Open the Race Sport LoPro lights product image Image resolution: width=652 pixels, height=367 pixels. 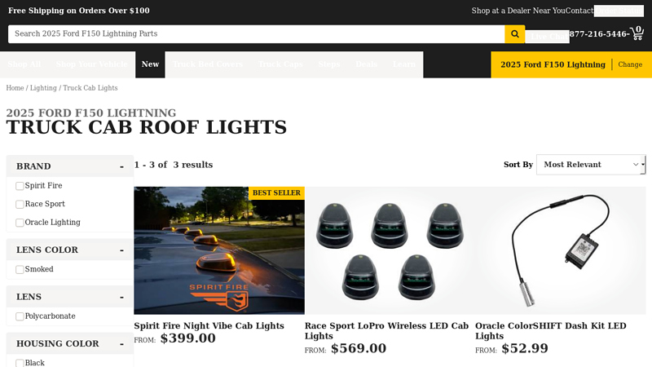(x=390, y=250)
